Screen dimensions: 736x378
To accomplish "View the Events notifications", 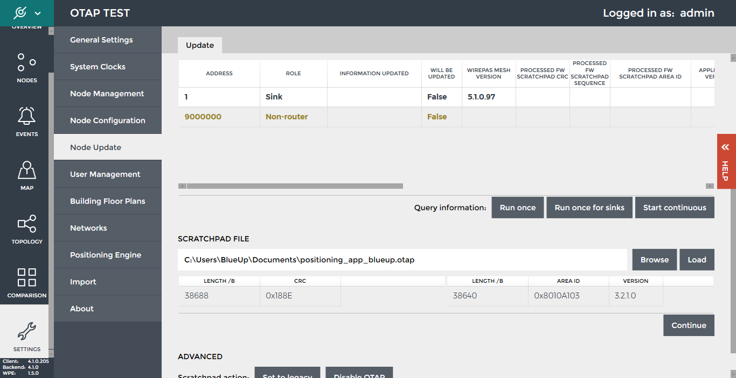I will (x=26, y=121).
